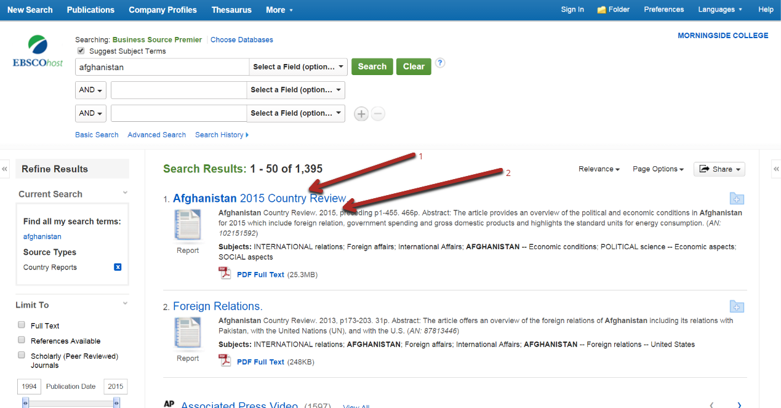This screenshot has height=408, width=781.
Task: Open the first AND operator dropdown
Action: pos(90,90)
